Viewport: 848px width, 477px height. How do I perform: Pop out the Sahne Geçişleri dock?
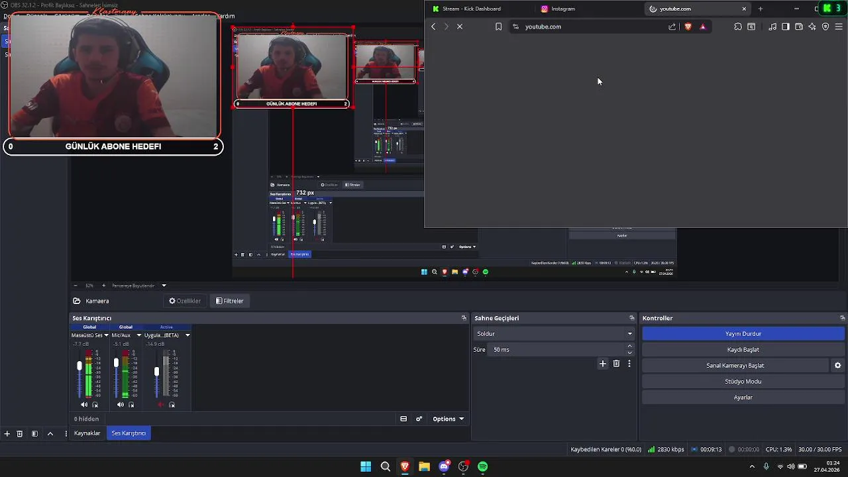(632, 318)
